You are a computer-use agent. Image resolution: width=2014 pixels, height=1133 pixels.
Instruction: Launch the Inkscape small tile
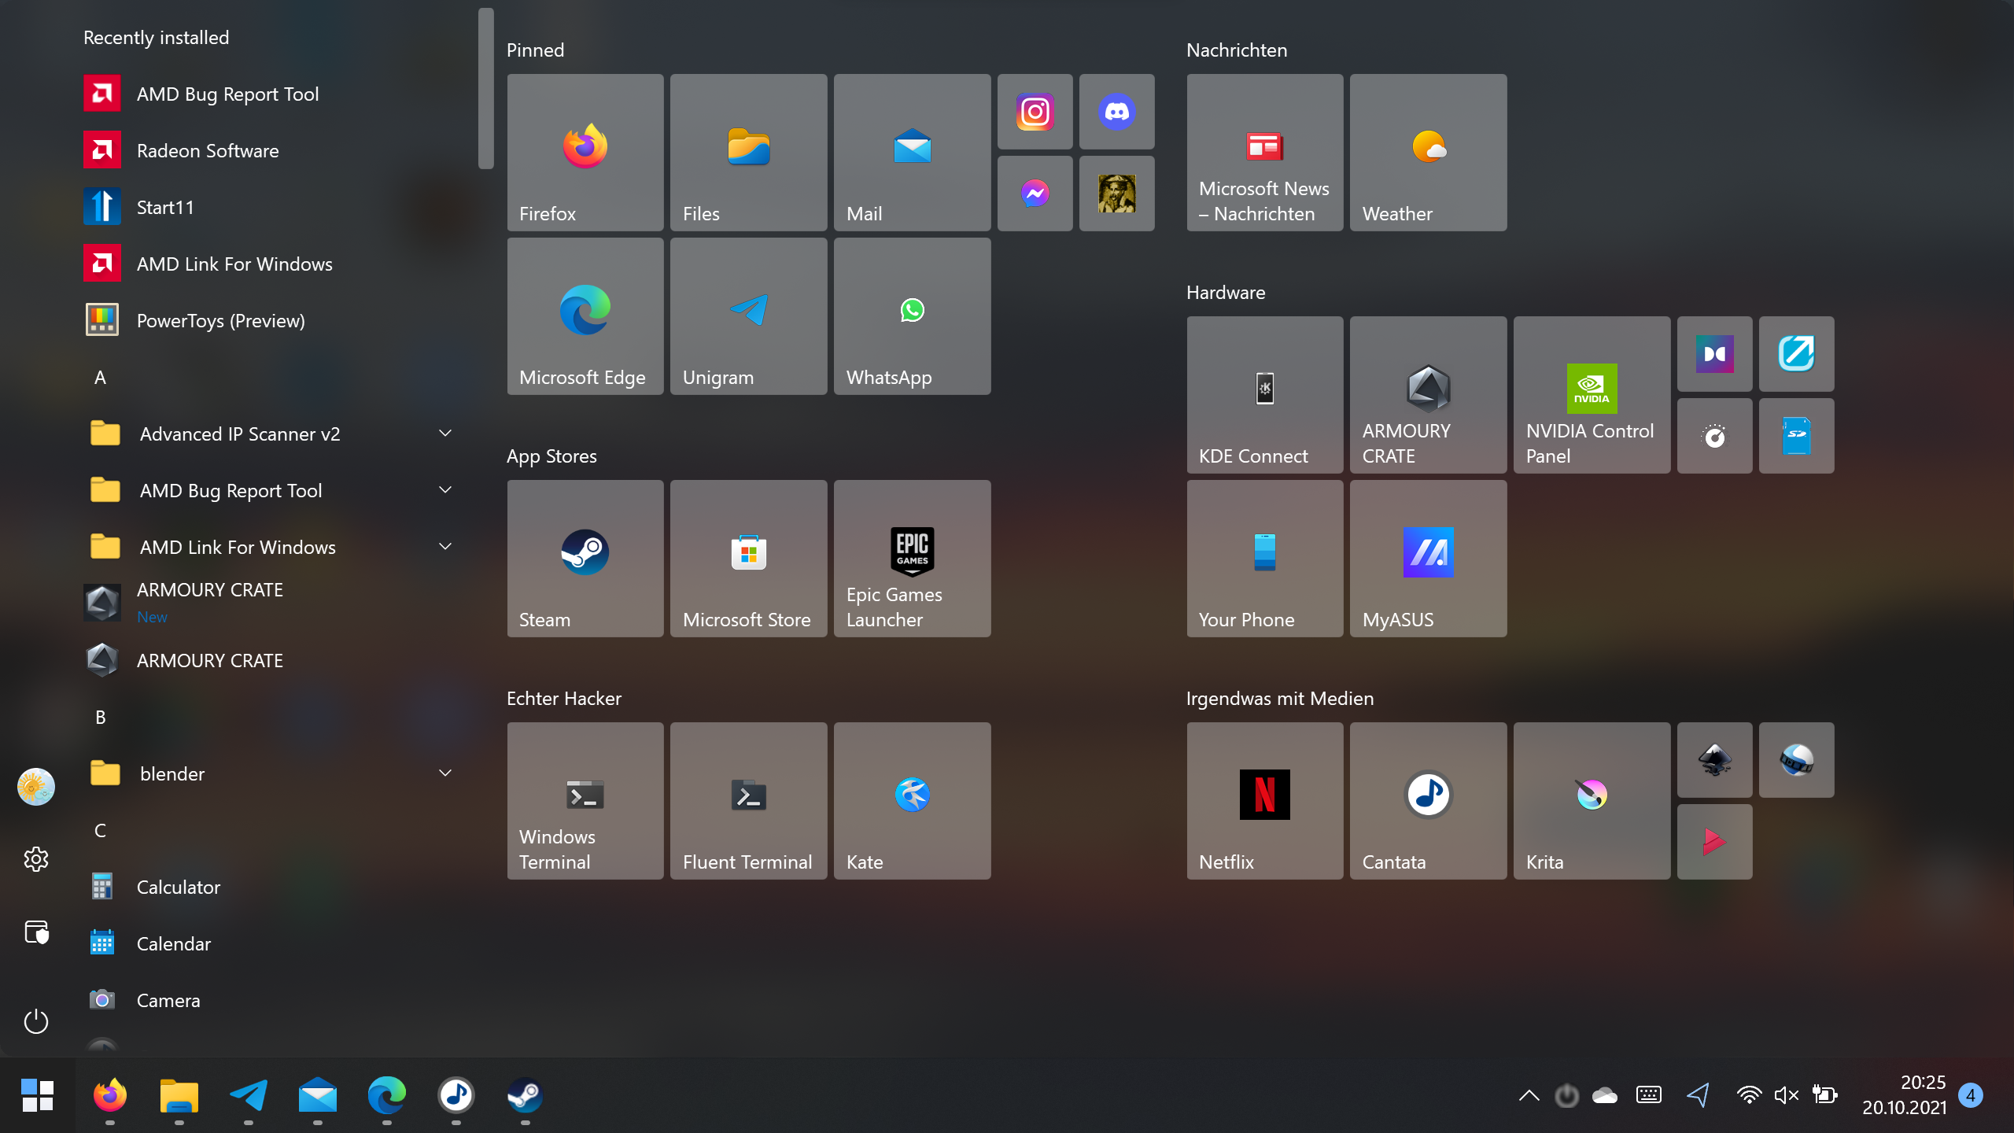coord(1714,760)
